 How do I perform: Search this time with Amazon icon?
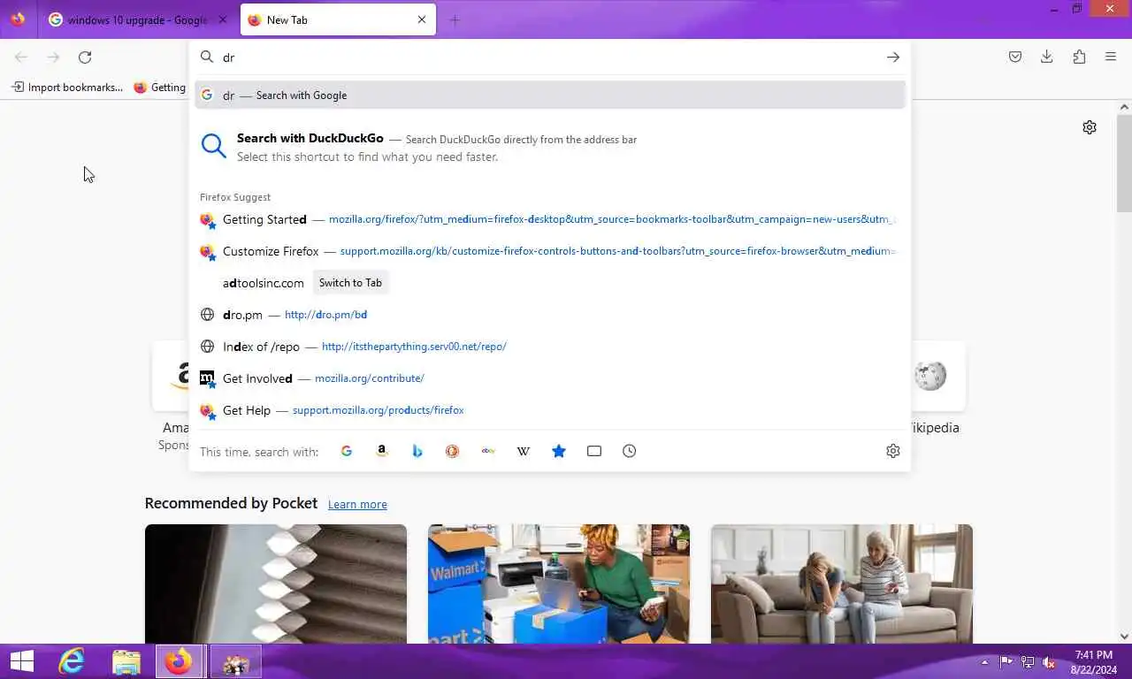click(x=382, y=451)
